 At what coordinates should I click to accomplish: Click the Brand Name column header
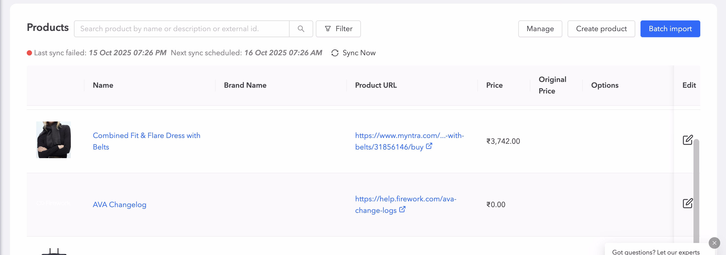click(x=245, y=85)
